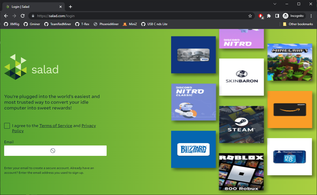
Task: Bookmark this page with the star icon
Action: (250, 16)
